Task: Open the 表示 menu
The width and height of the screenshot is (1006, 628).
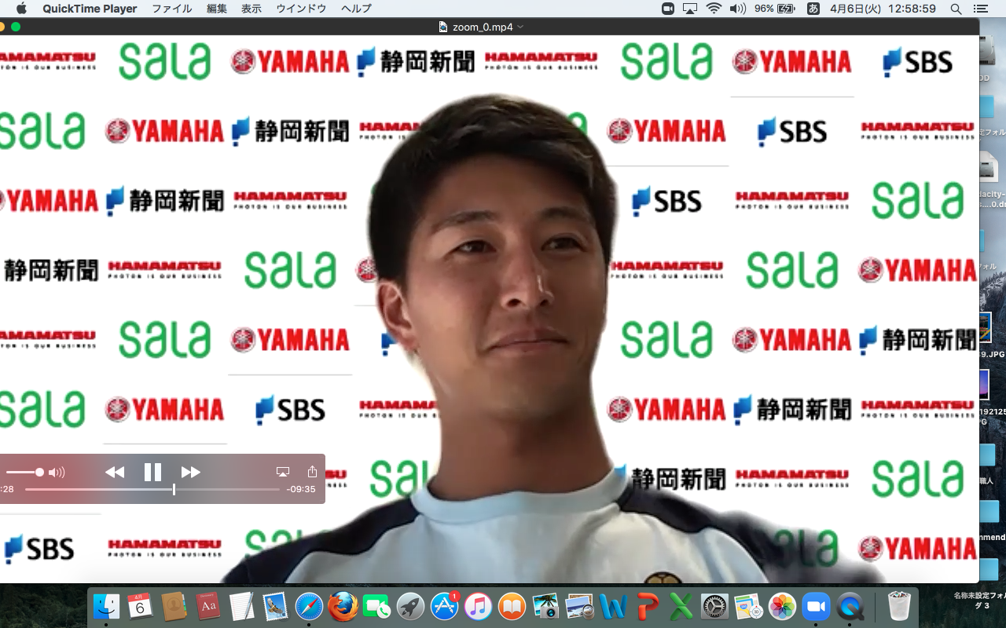Action: [x=251, y=9]
